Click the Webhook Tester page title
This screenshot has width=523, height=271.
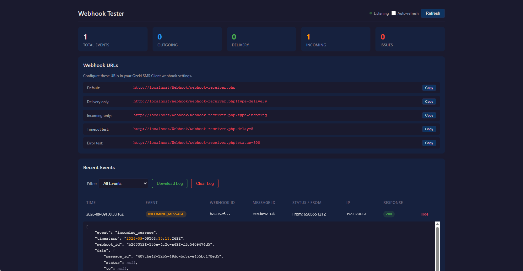coord(101,13)
